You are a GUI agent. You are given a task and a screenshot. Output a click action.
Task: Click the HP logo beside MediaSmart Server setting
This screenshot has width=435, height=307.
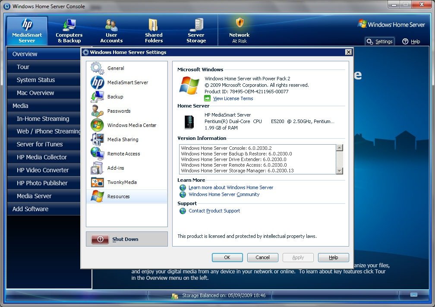tap(97, 82)
